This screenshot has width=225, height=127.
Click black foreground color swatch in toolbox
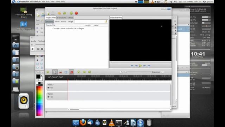(x=38, y=77)
